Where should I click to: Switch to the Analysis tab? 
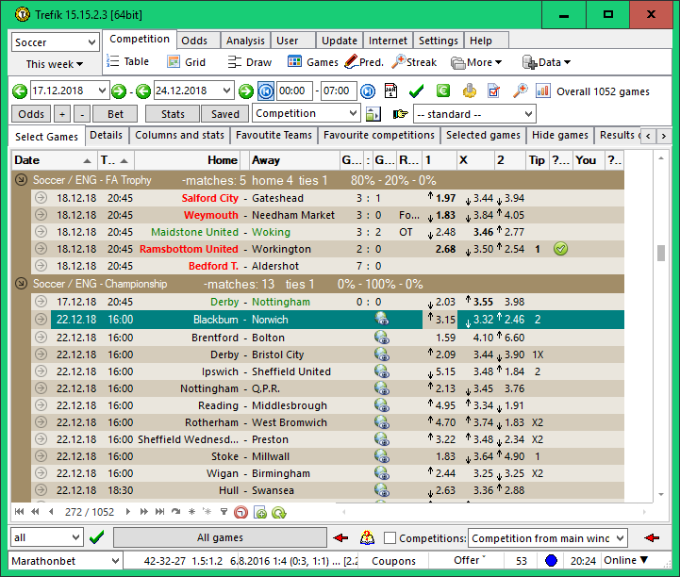click(x=245, y=41)
